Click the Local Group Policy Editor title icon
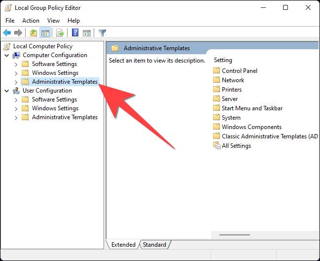Viewport: 320px width, 261px height. point(8,8)
